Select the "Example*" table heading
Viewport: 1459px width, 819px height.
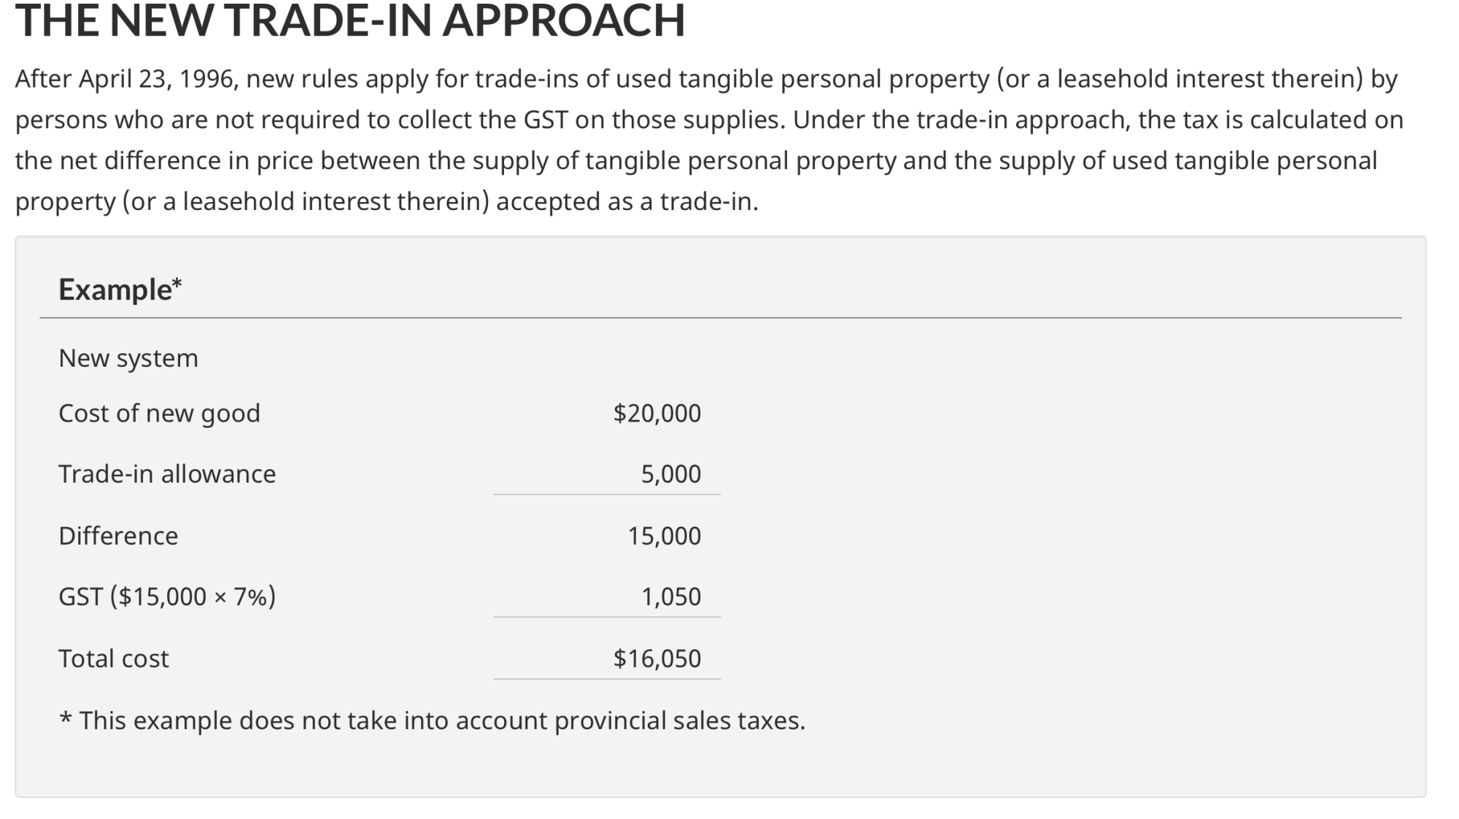pos(120,290)
